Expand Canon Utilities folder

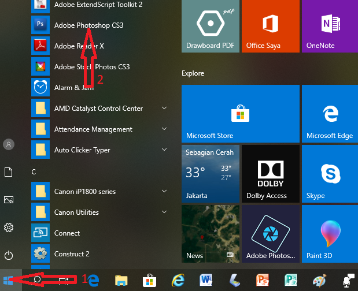point(164,212)
